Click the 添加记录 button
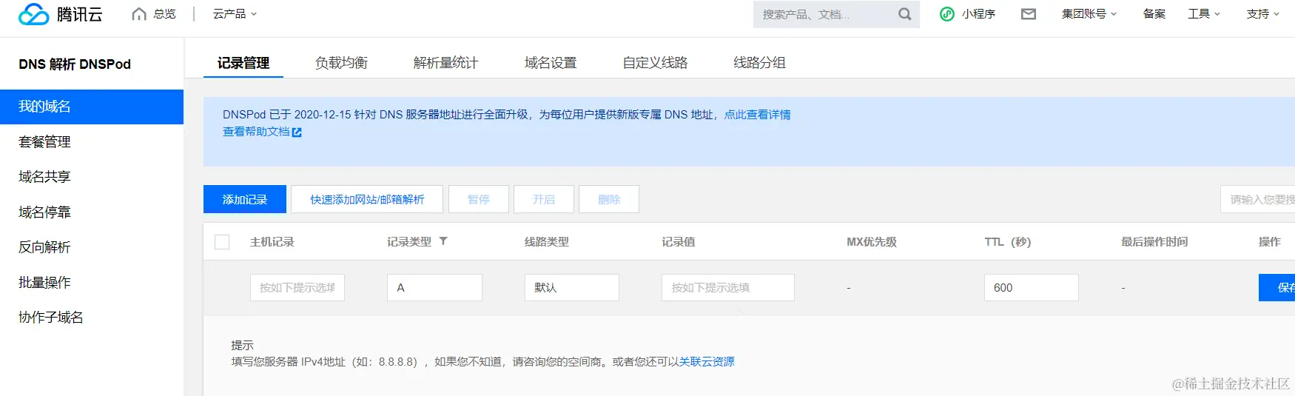 (x=245, y=199)
